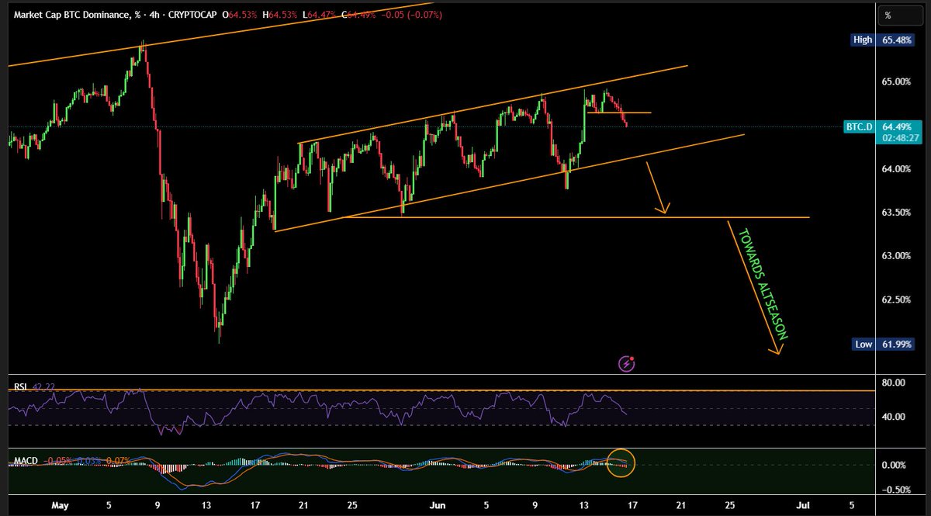Toggle the percent scale button at top right
Image resolution: width=931 pixels, height=516 pixels.
(x=902, y=15)
